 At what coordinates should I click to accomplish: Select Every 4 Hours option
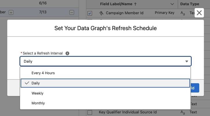(x=105, y=73)
